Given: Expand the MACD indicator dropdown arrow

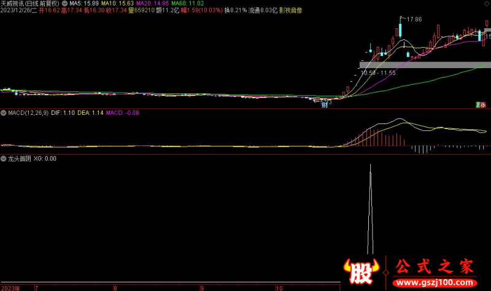Looking at the screenshot, I should coord(4,113).
